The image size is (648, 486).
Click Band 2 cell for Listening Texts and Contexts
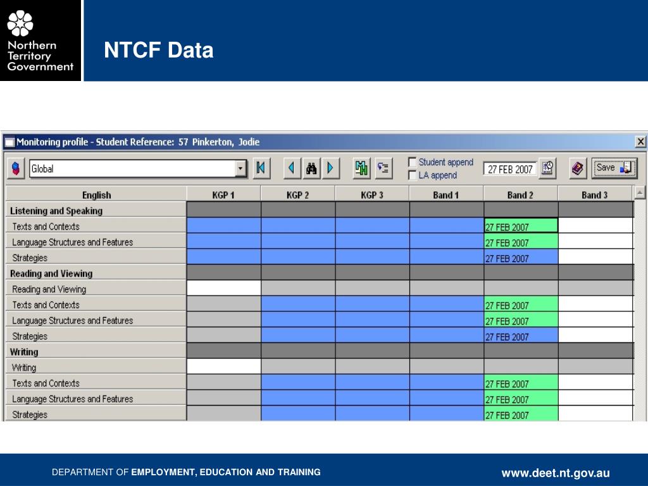[x=521, y=226]
